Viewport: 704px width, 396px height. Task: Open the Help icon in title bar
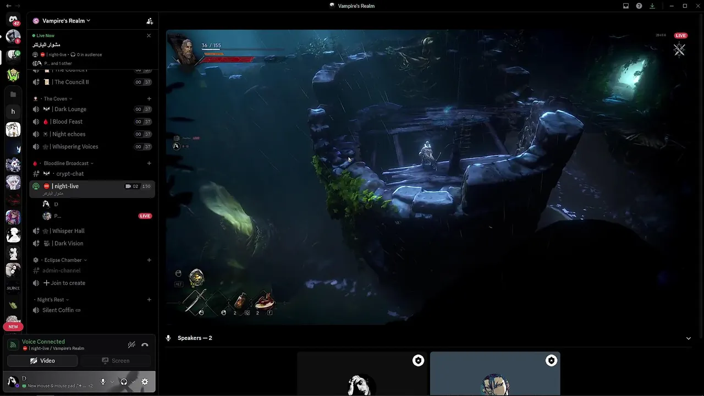coord(639,6)
